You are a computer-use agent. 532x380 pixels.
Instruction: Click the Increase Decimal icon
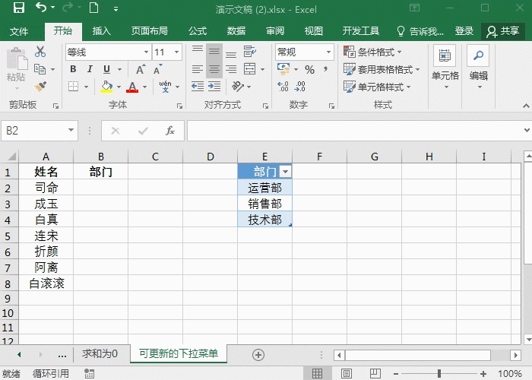point(283,87)
